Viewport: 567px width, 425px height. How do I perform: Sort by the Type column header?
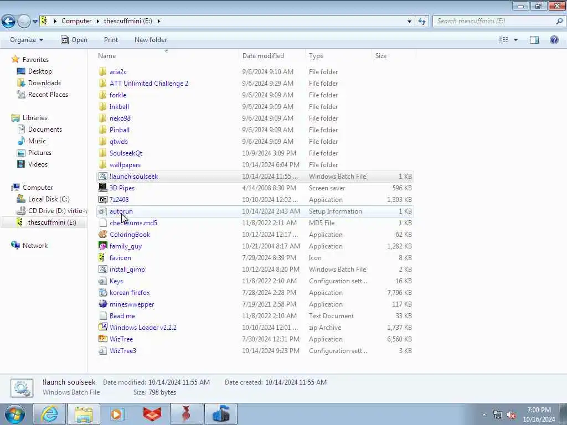click(x=338, y=56)
